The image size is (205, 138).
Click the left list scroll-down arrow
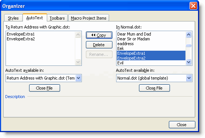(x=78, y=62)
